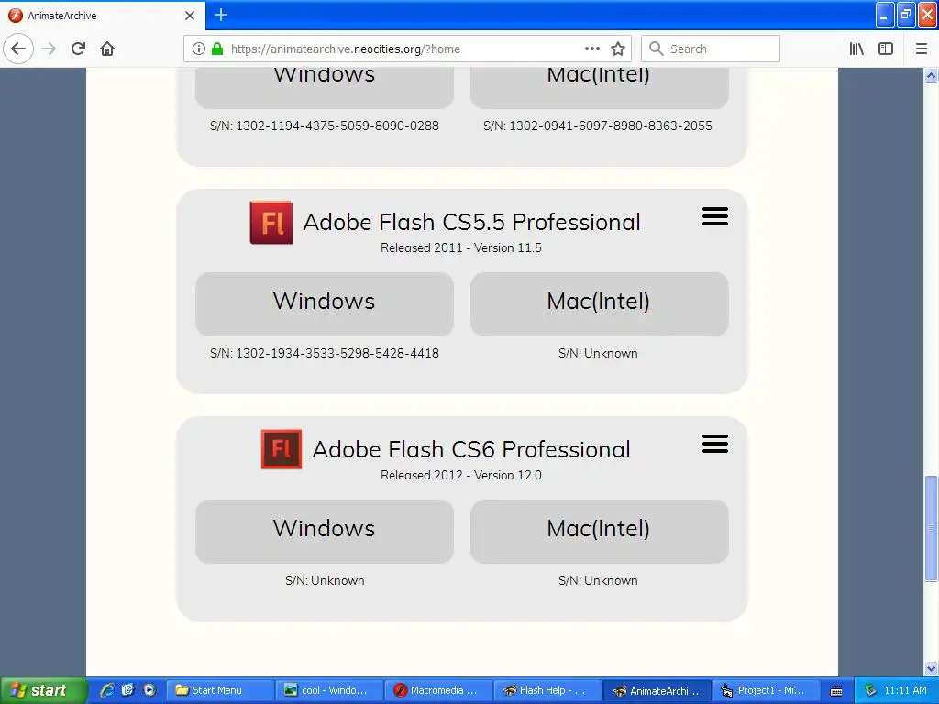This screenshot has height=704, width=939.
Task: Bookmark this page with the star
Action: [618, 49]
